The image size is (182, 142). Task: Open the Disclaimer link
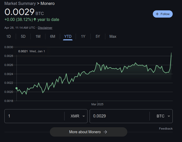pos(45,28)
